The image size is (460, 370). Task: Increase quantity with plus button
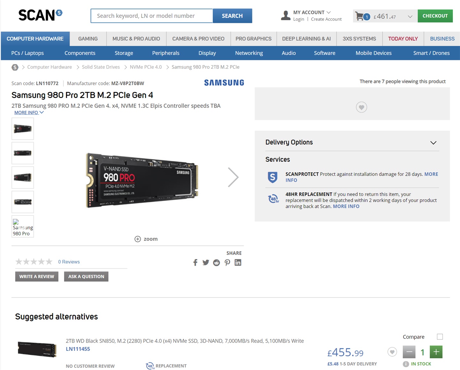click(x=436, y=352)
